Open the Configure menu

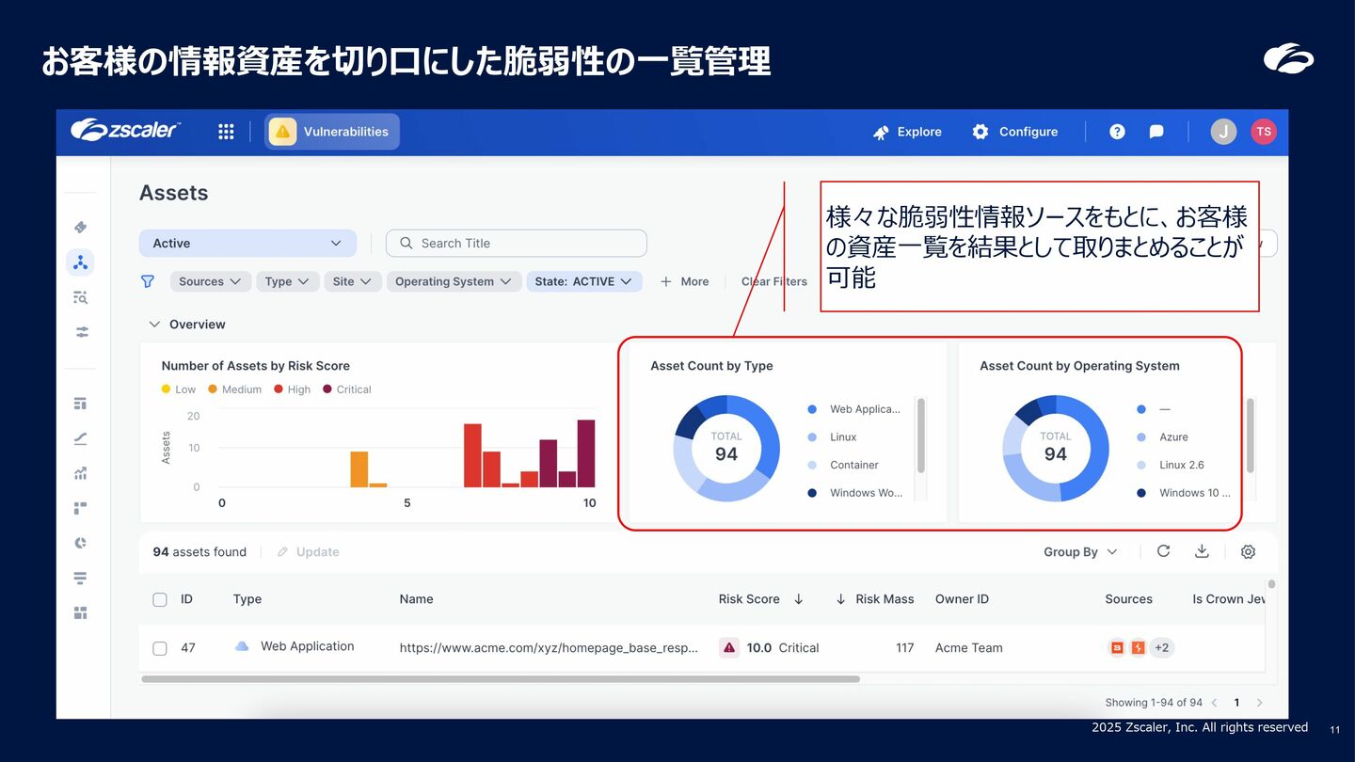(1014, 132)
